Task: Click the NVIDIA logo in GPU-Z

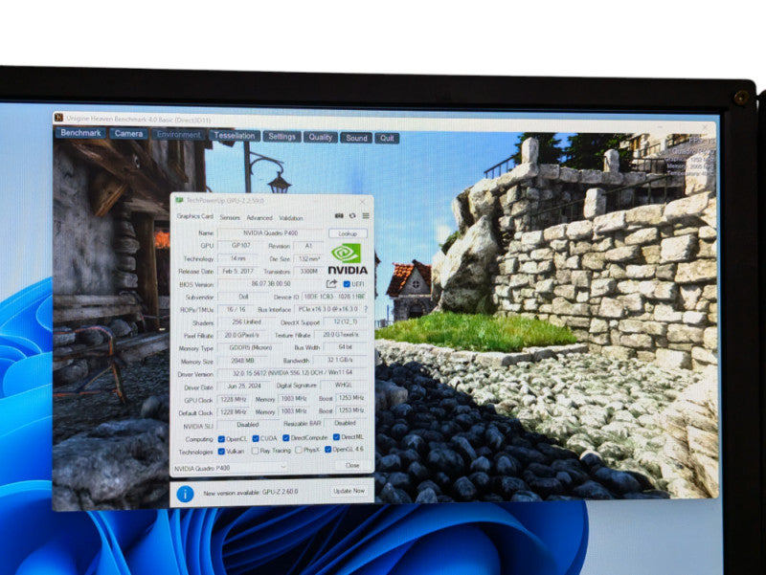Action: (x=348, y=258)
